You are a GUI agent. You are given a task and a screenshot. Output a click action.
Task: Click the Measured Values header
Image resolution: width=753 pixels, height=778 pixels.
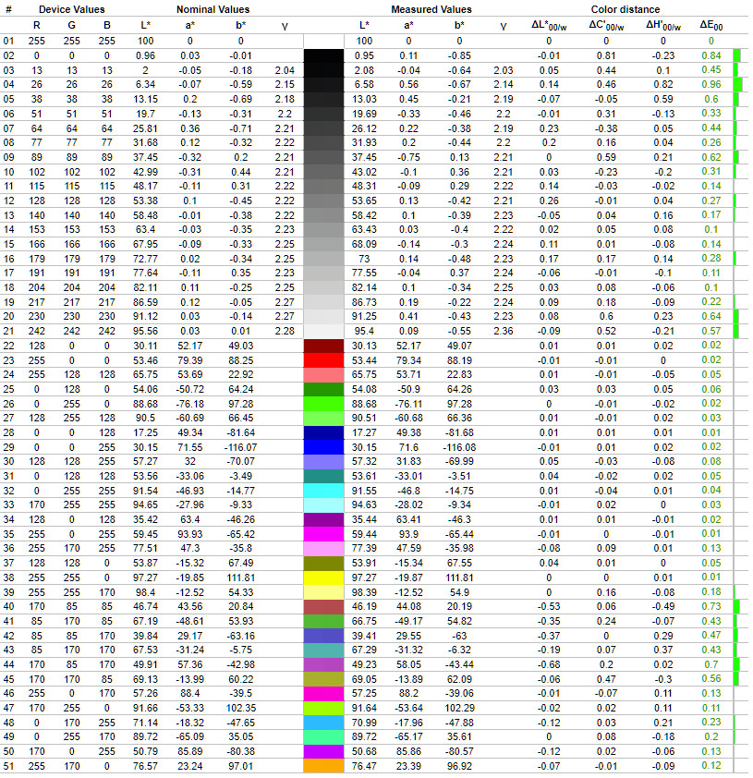pyautogui.click(x=431, y=9)
